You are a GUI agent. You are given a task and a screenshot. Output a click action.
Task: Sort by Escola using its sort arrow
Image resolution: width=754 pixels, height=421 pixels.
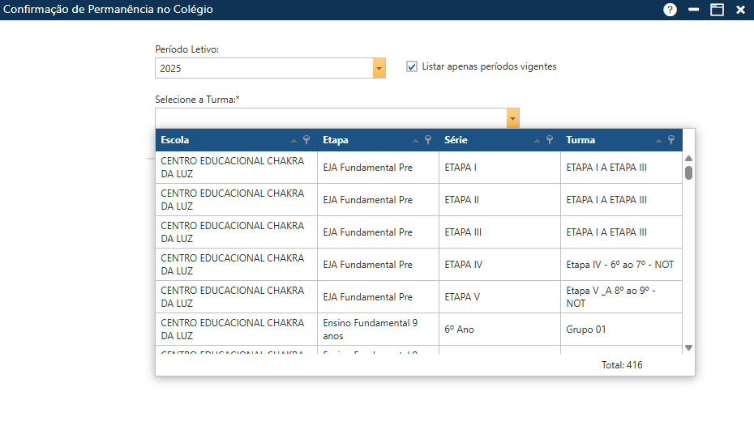click(x=294, y=141)
